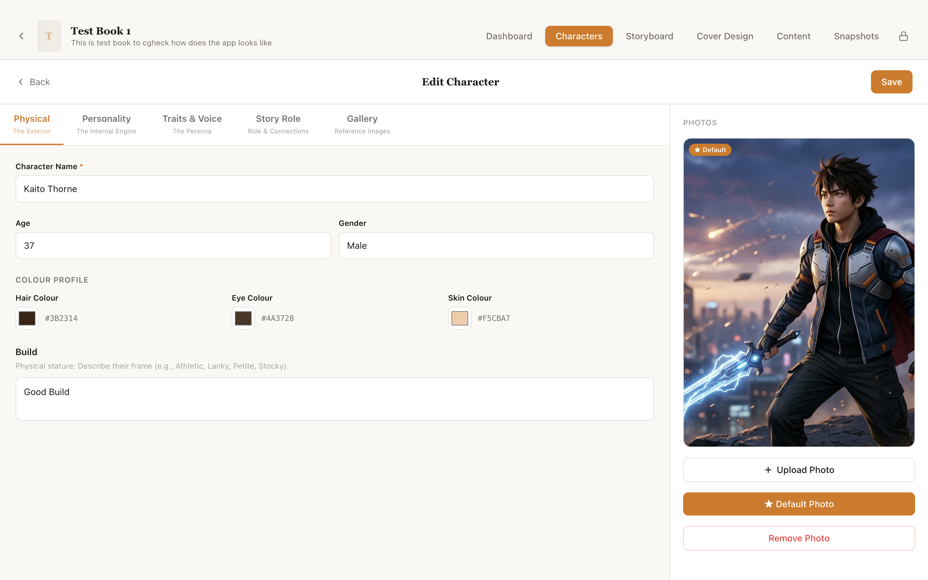Set as Default Photo button

(x=799, y=504)
